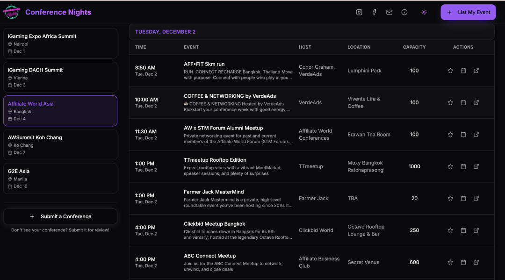Open the info circle icon

click(404, 12)
